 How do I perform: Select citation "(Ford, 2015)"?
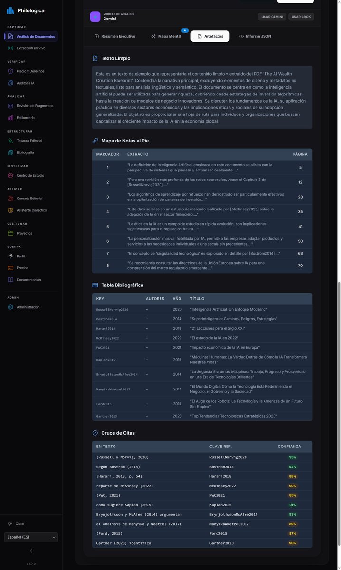[x=109, y=533]
